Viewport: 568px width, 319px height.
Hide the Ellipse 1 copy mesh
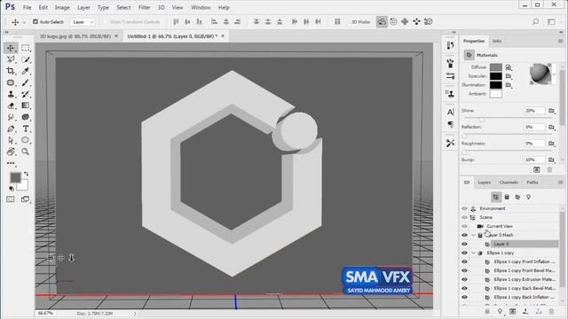tap(464, 253)
